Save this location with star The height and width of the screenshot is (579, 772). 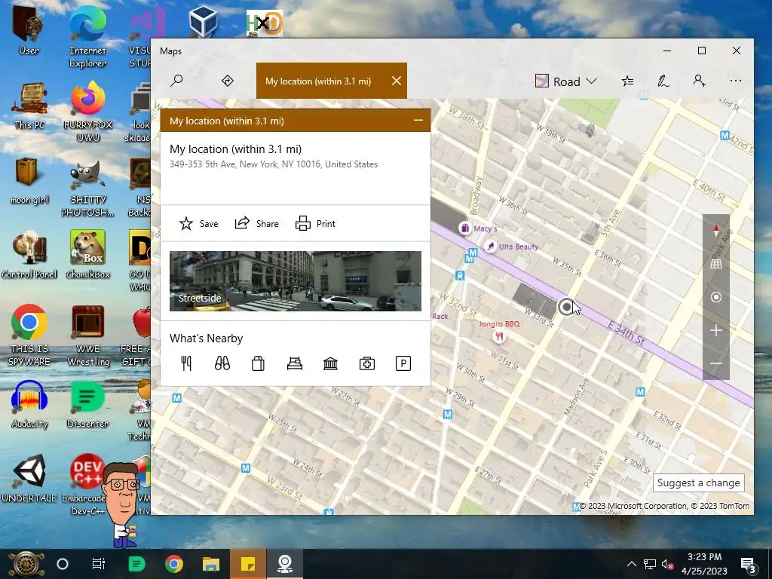pos(198,223)
